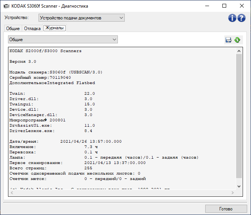Click the 'Driver.dll:' line

pos(51,99)
